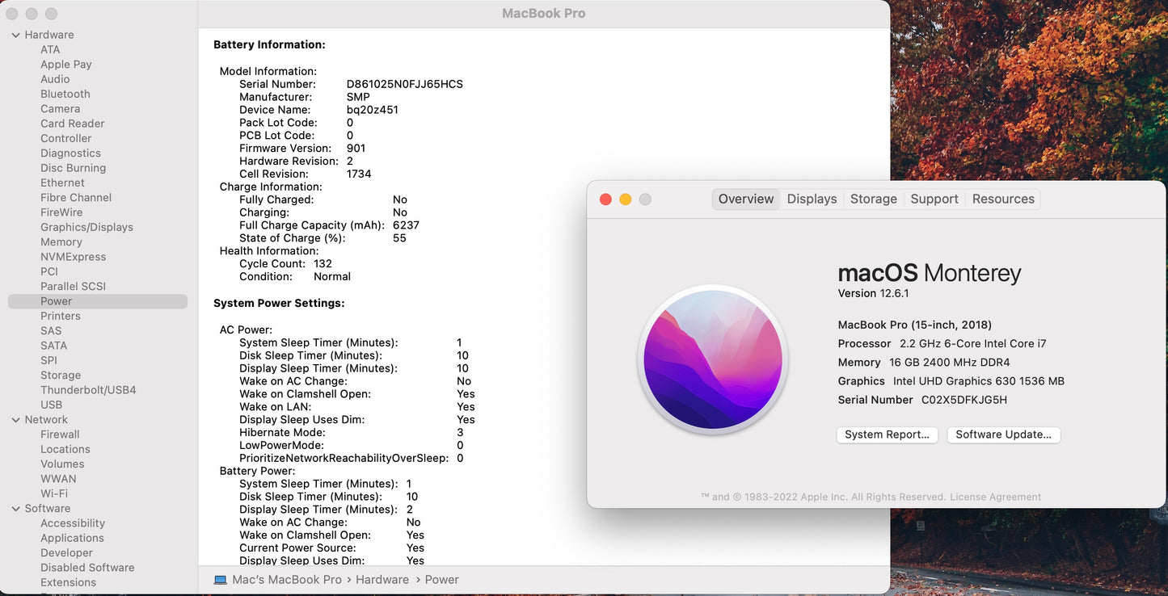
Task: Select Bluetooth in the Hardware sidebar
Action: pos(65,94)
